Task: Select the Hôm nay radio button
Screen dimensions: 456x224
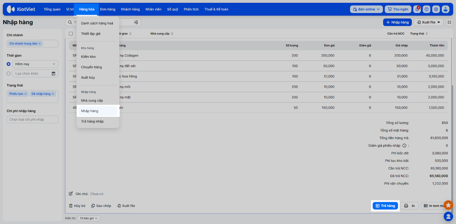Action: pos(9,64)
